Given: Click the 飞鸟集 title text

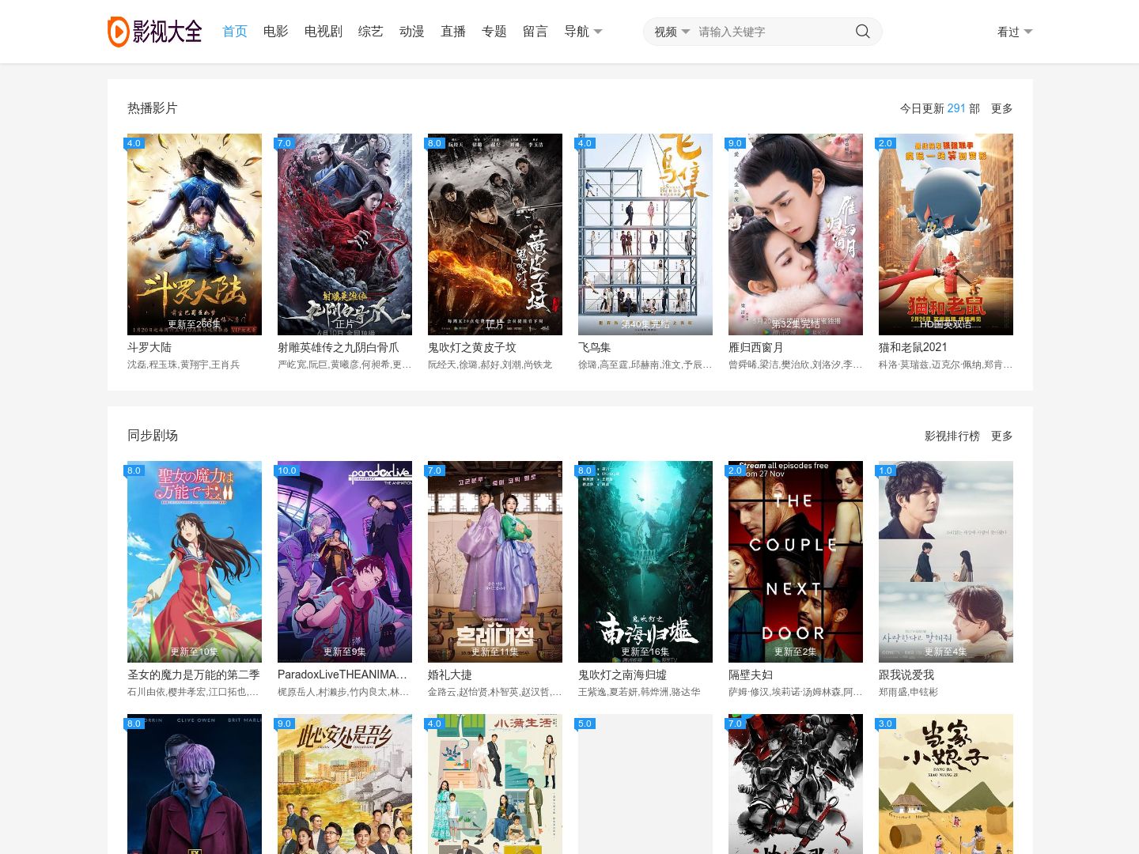Looking at the screenshot, I should click(x=595, y=347).
